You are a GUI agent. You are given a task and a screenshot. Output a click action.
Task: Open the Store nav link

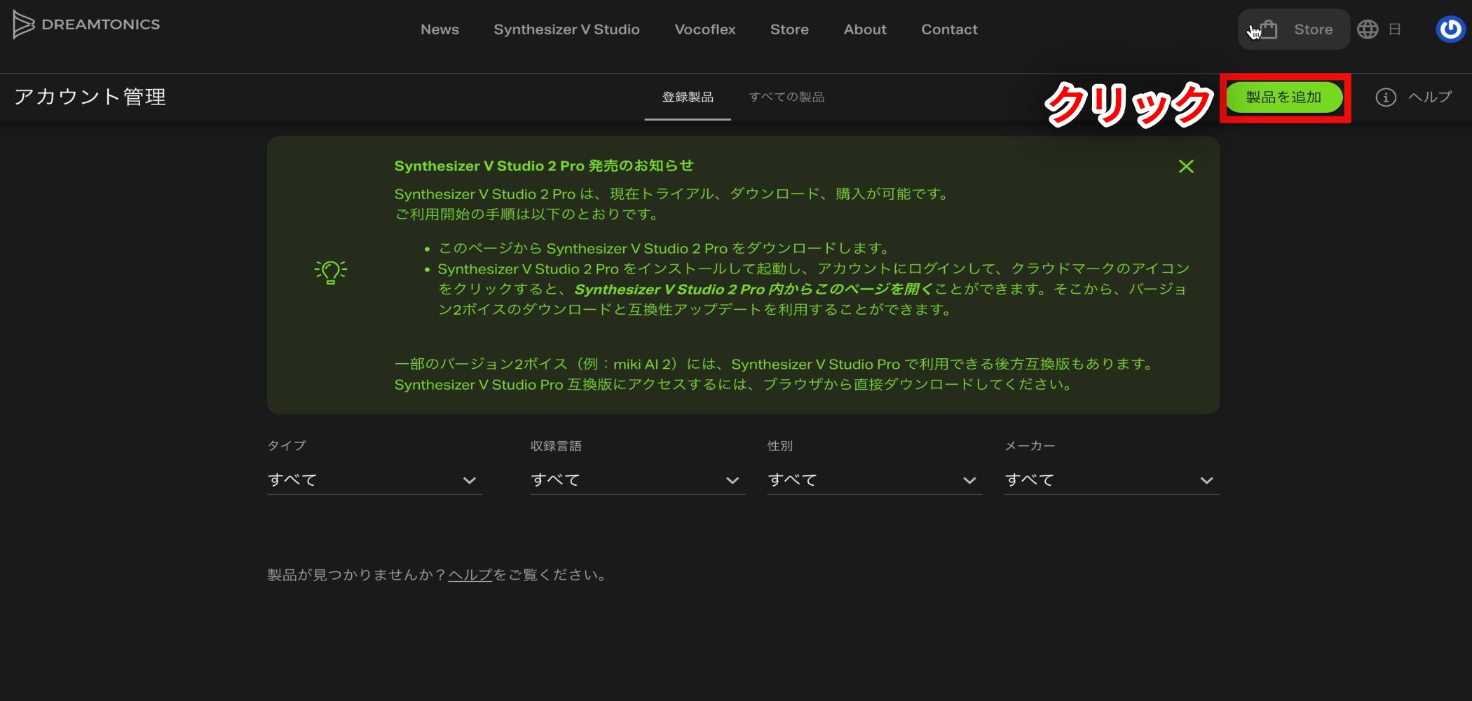click(x=789, y=29)
